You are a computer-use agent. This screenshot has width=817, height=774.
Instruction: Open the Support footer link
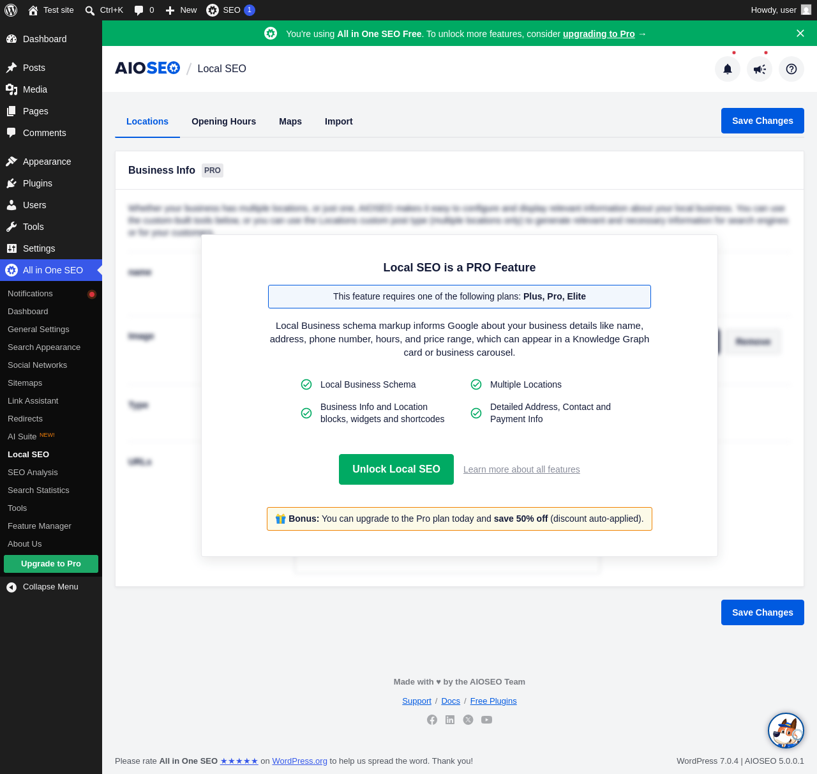[417, 701]
